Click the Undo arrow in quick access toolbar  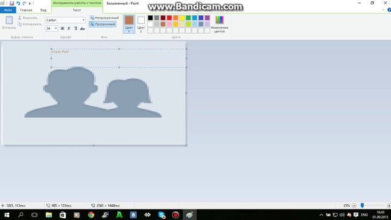point(18,4)
